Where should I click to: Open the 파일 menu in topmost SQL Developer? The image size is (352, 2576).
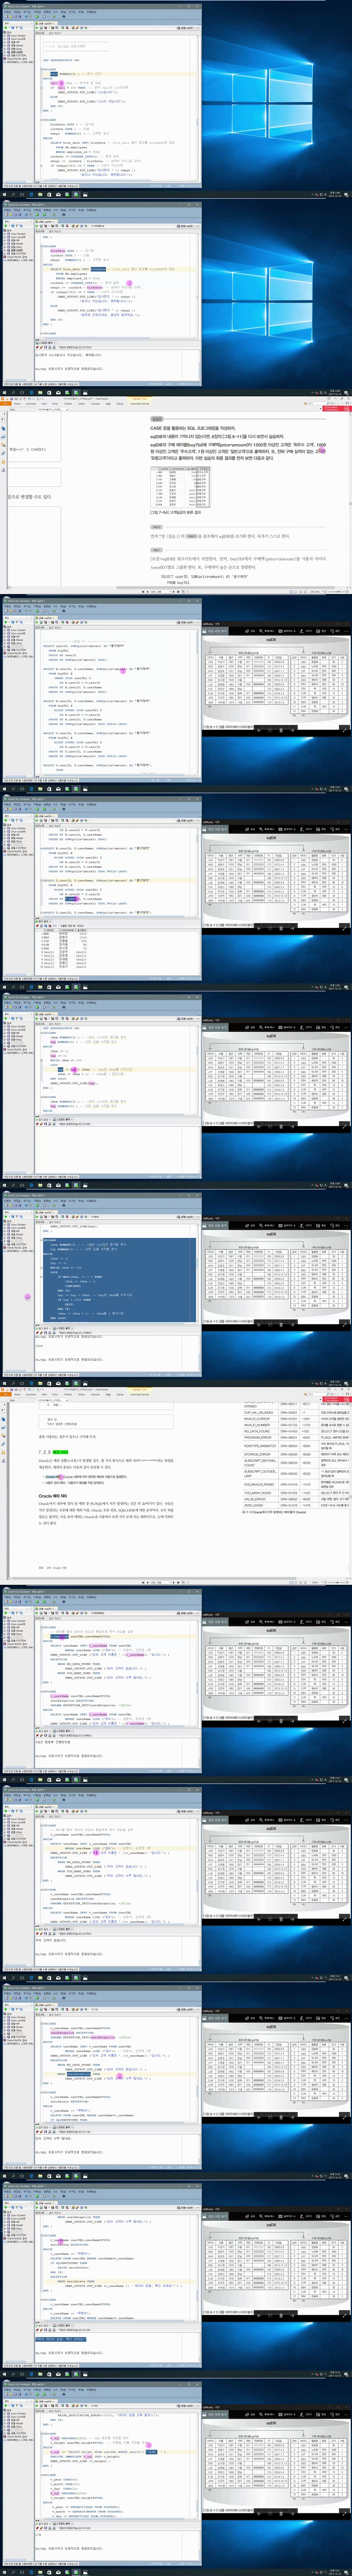[6, 12]
